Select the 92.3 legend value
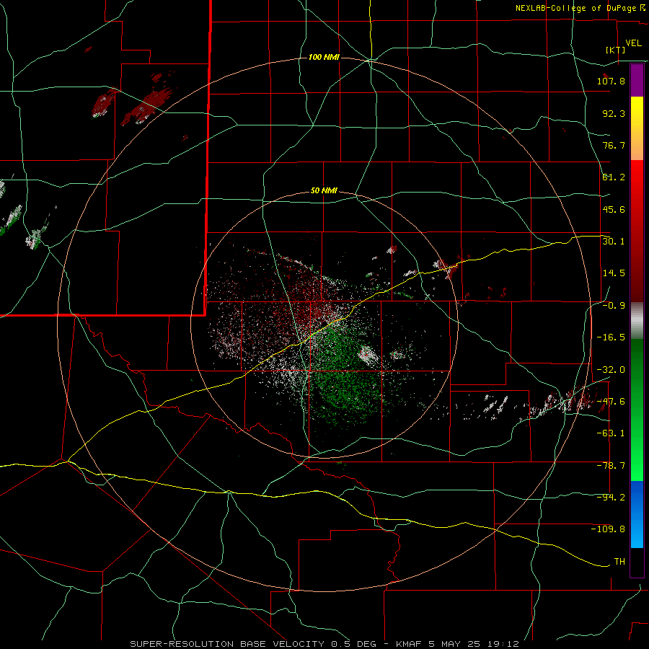 pyautogui.click(x=614, y=113)
